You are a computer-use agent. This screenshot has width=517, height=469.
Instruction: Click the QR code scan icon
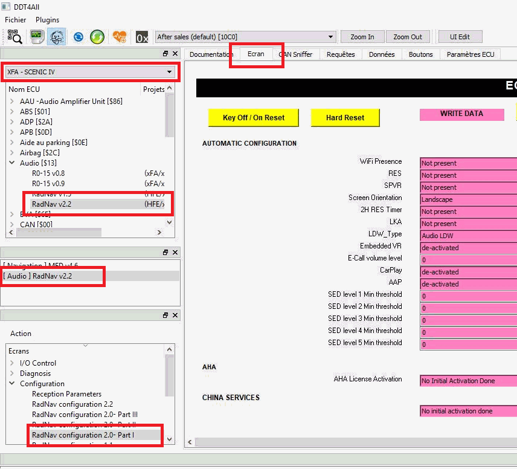(x=14, y=37)
